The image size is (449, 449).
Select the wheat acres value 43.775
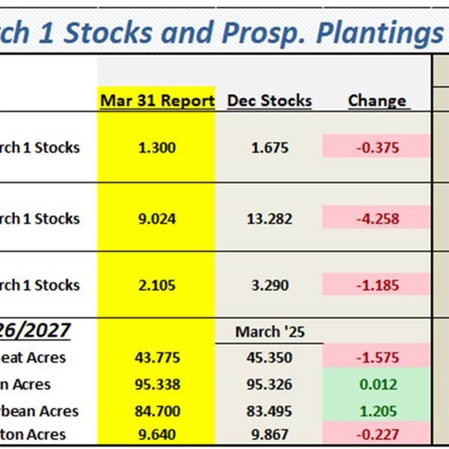157,358
